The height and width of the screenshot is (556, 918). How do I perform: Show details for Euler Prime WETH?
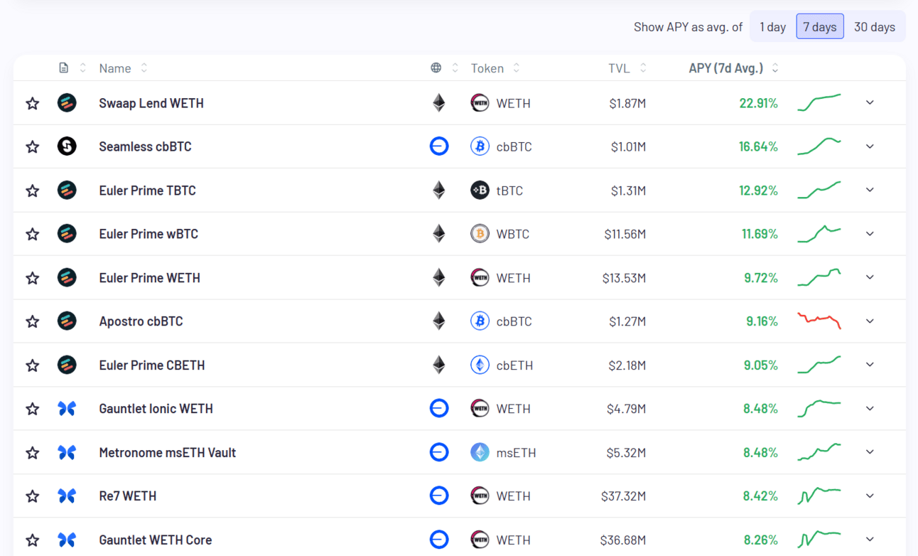coord(870,277)
